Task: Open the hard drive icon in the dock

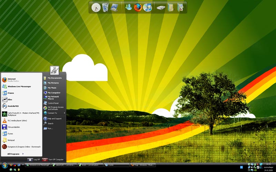Action: tap(161, 8)
